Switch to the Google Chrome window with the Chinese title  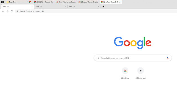[44, 2]
